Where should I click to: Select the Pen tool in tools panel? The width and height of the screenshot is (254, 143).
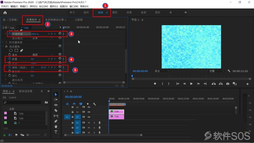click(56, 121)
